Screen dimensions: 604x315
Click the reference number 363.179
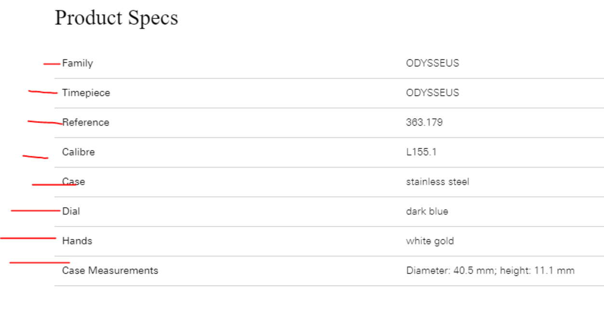click(x=424, y=122)
